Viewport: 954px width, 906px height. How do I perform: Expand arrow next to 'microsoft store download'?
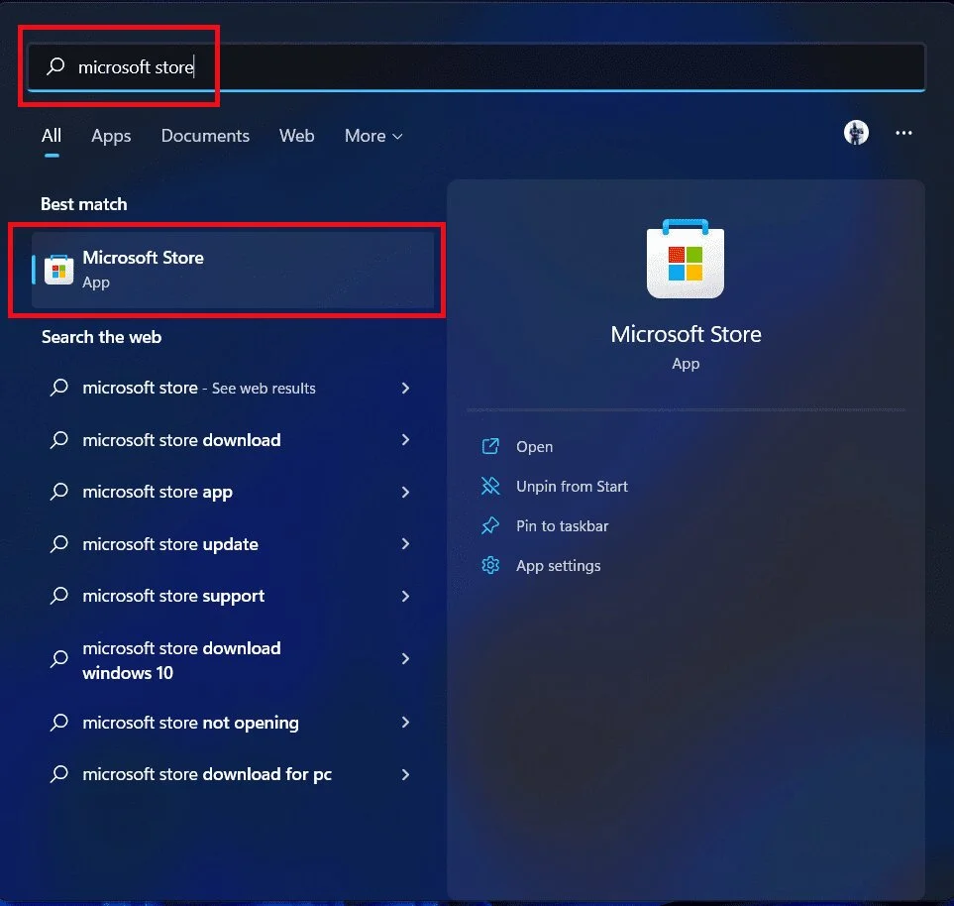(406, 439)
